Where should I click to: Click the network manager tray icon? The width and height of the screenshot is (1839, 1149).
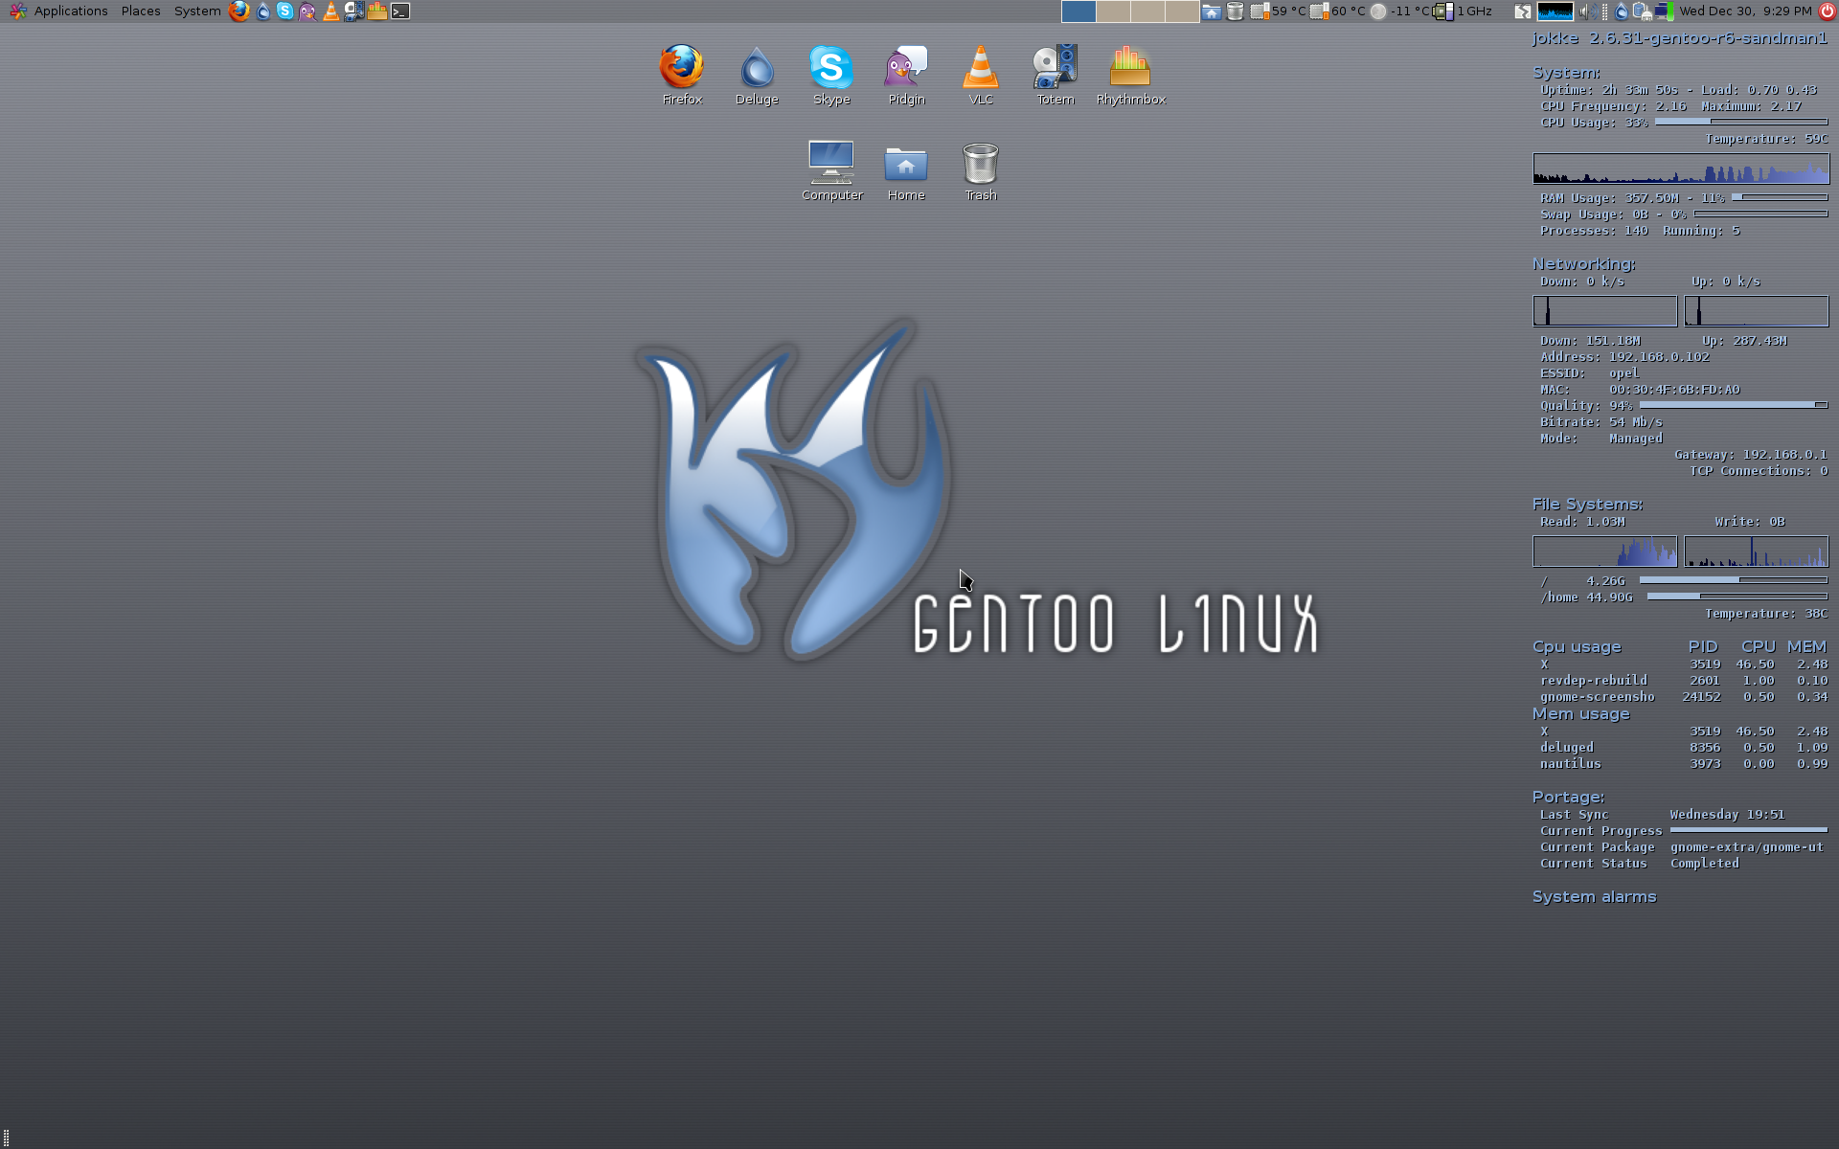pos(1642,11)
